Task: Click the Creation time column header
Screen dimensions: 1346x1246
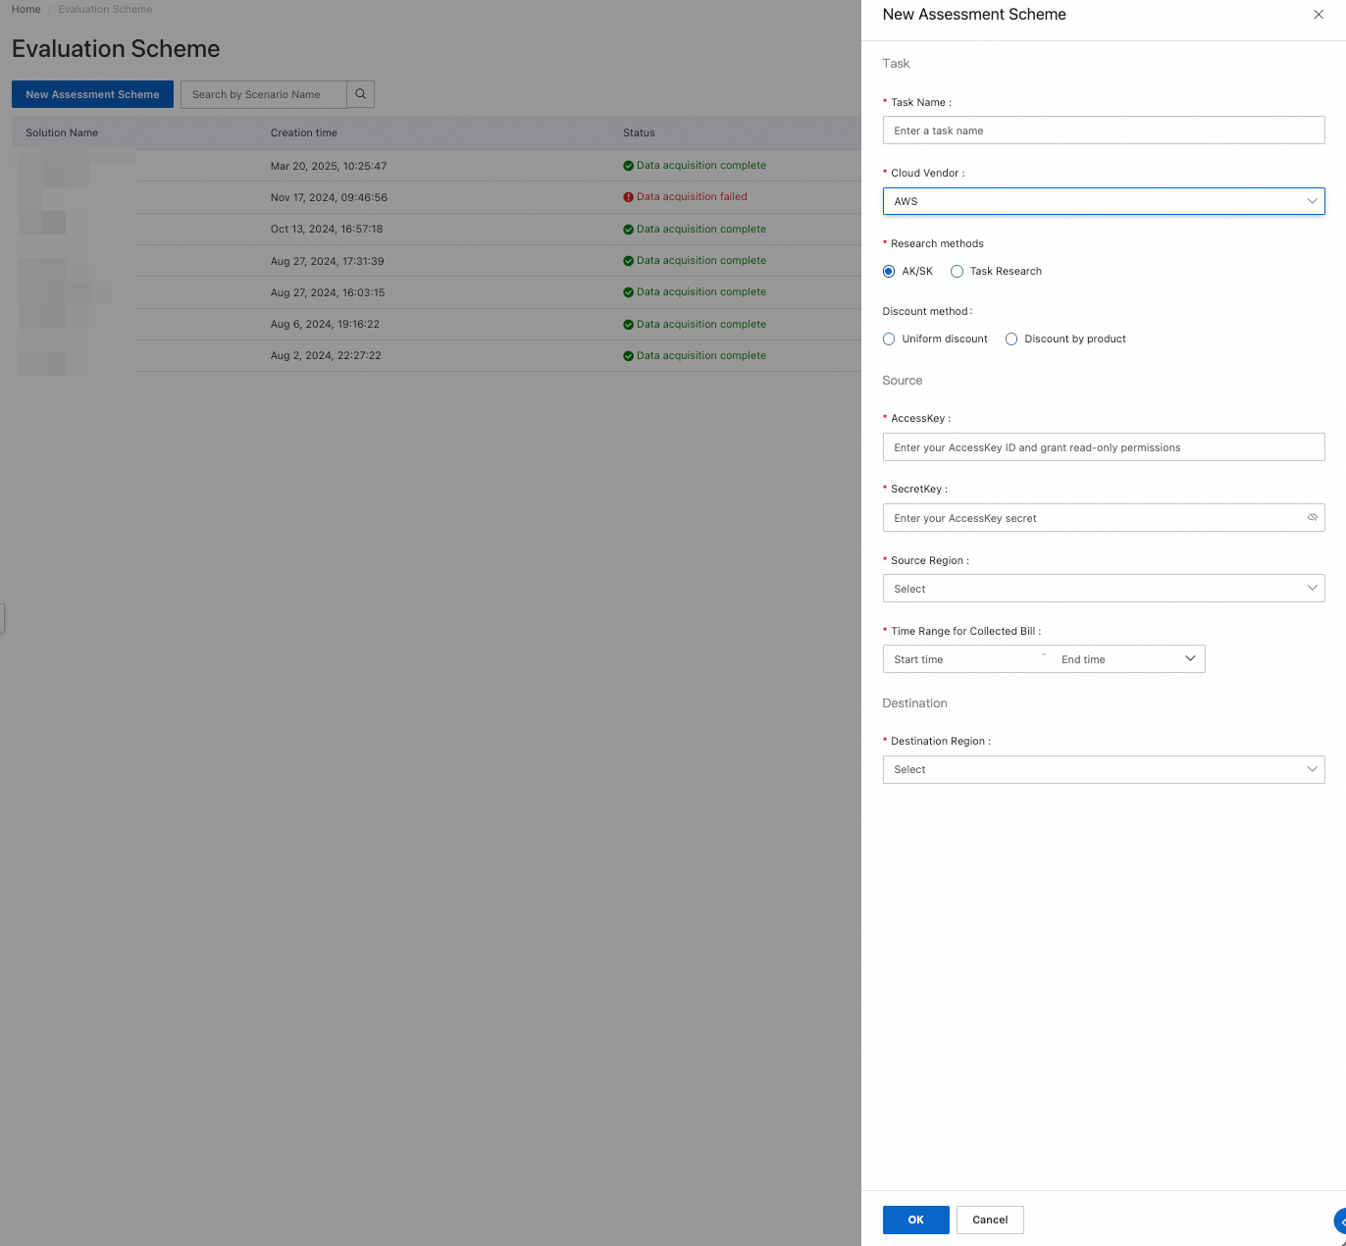Action: click(304, 133)
